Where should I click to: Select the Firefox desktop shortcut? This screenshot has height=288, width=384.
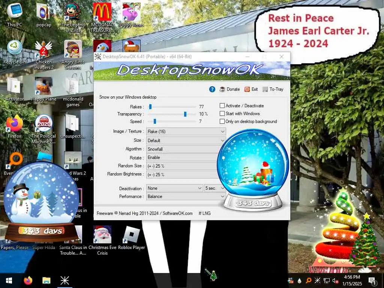pyautogui.click(x=15, y=126)
